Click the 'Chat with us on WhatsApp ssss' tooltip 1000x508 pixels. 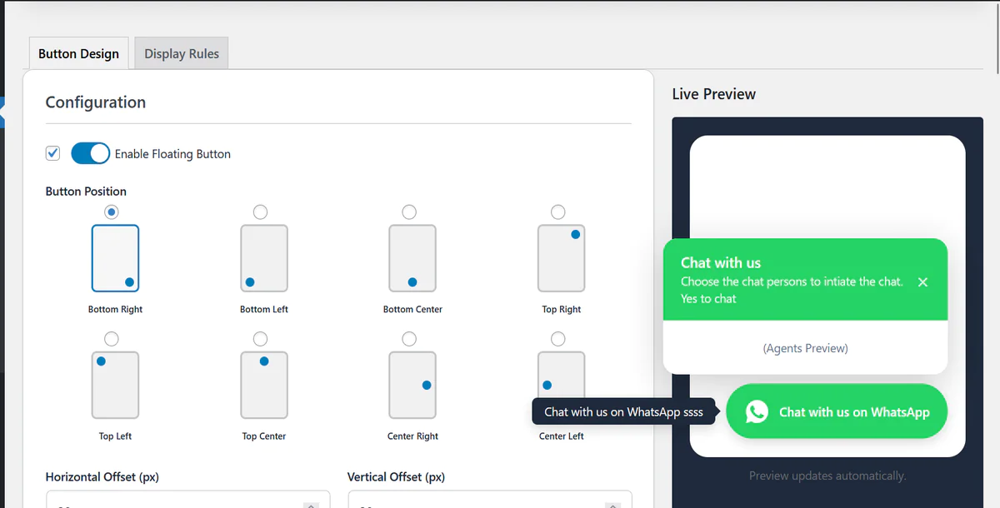(623, 411)
